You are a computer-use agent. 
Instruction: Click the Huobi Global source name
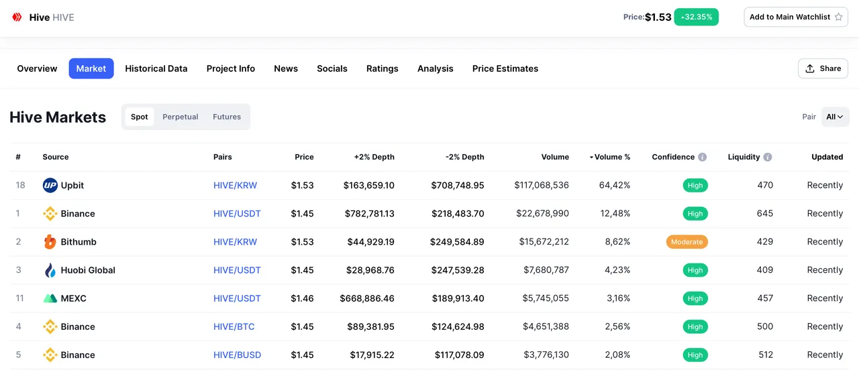(x=88, y=270)
